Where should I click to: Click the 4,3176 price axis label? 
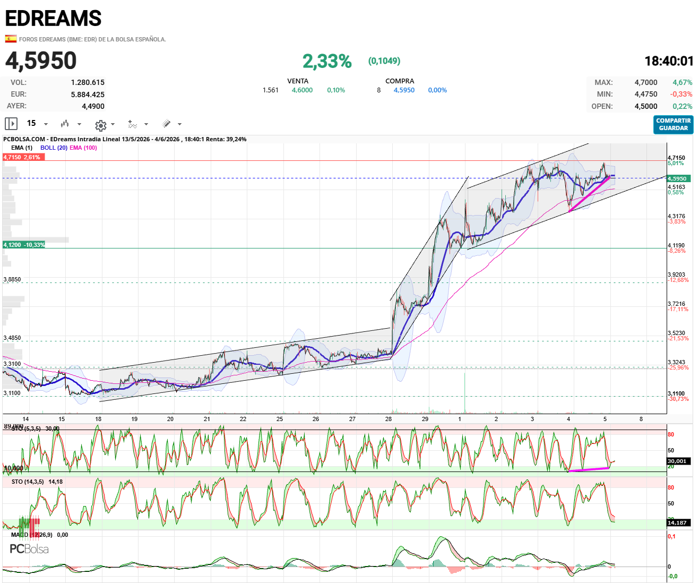coord(676,217)
